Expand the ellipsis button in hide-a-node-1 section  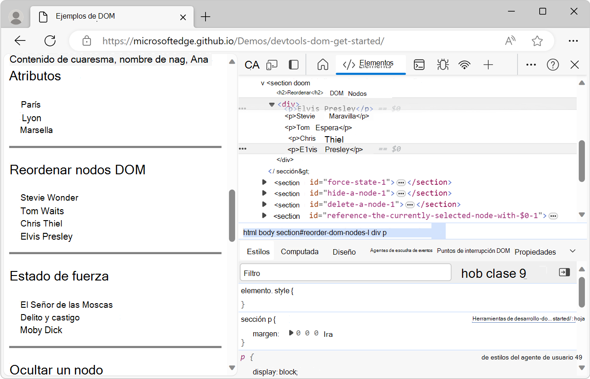pyautogui.click(x=401, y=193)
